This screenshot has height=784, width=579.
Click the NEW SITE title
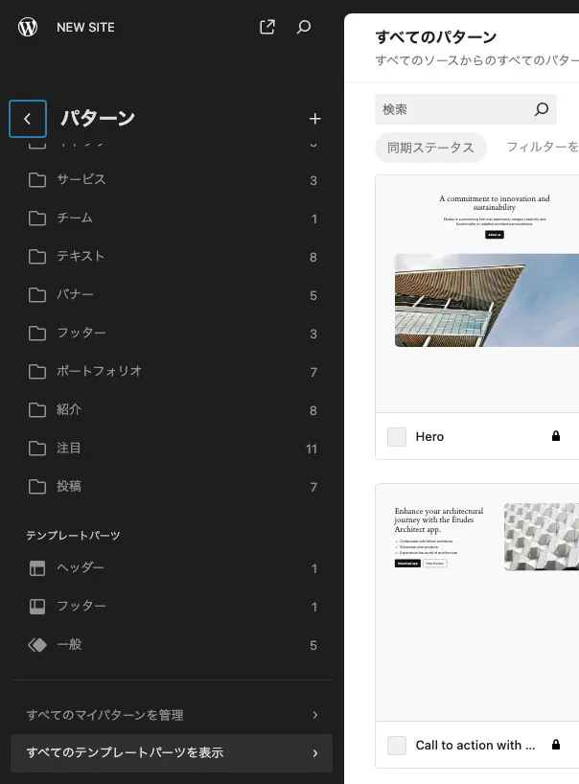tap(85, 28)
